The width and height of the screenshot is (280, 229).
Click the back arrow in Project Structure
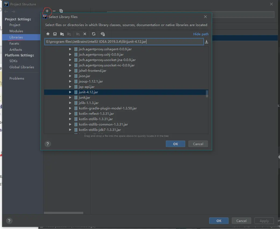[x=6, y=12]
